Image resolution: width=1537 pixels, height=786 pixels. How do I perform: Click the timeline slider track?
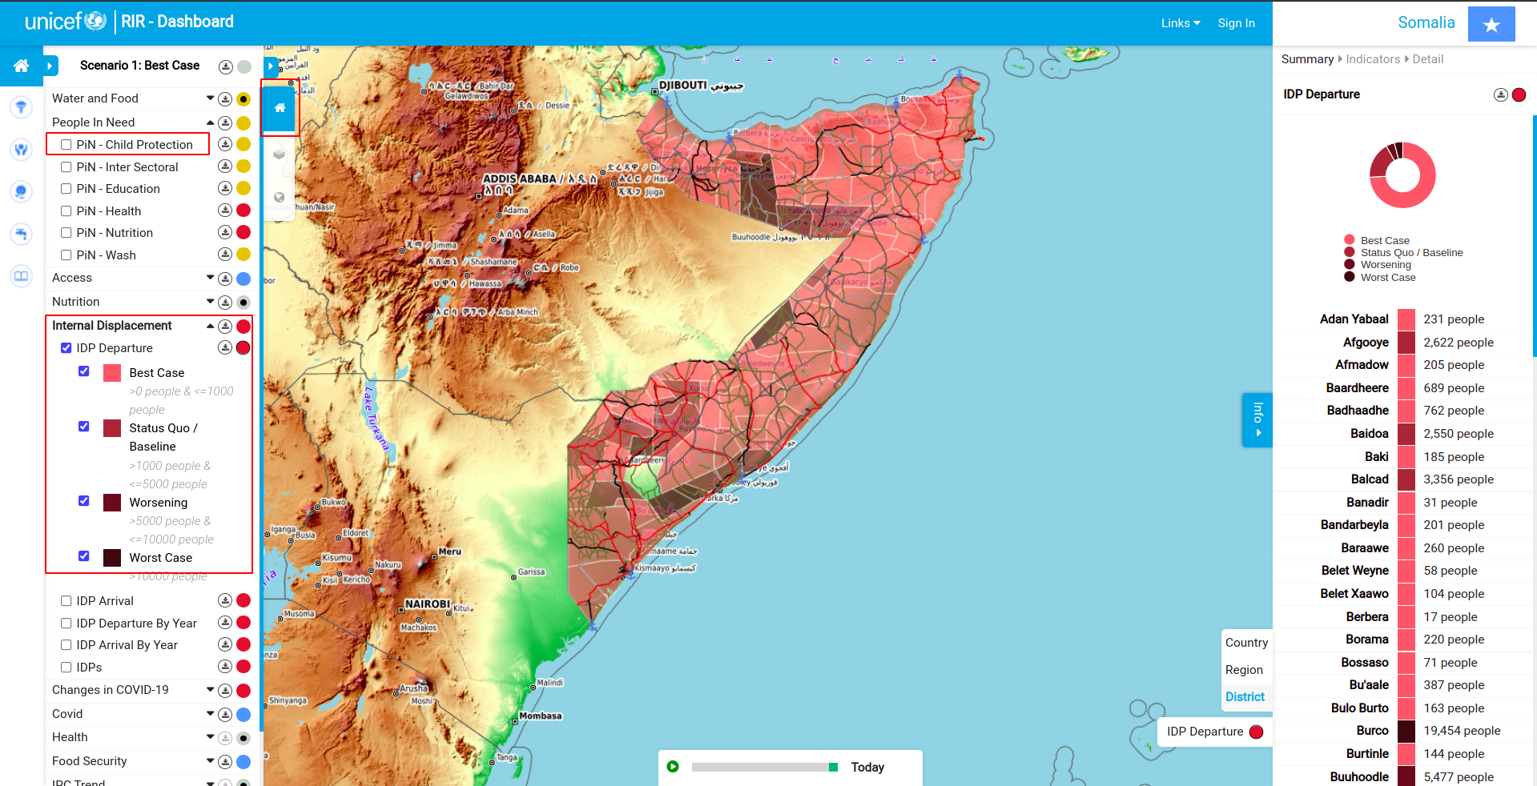tap(764, 767)
